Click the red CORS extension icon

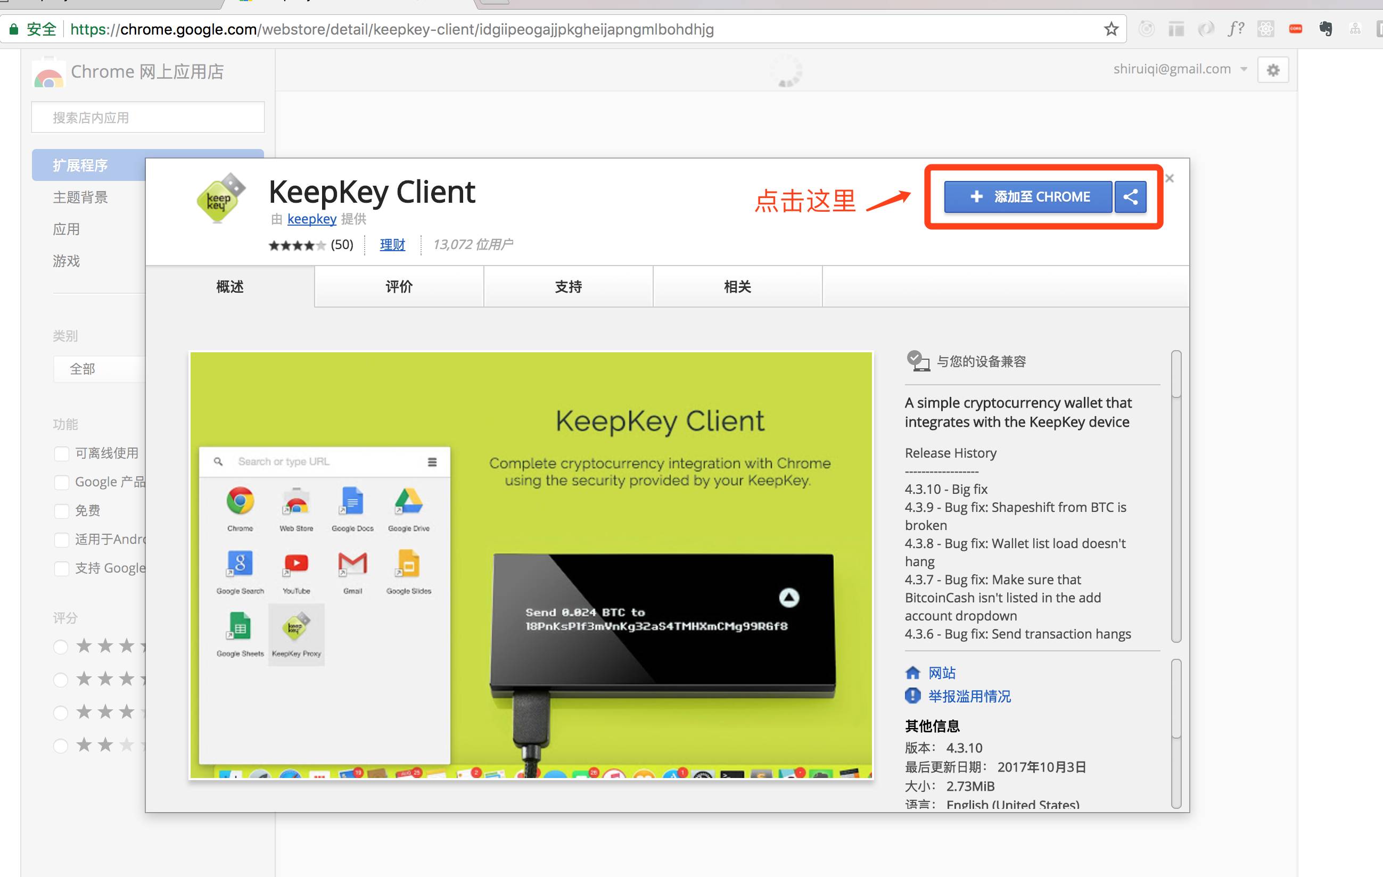point(1296,29)
